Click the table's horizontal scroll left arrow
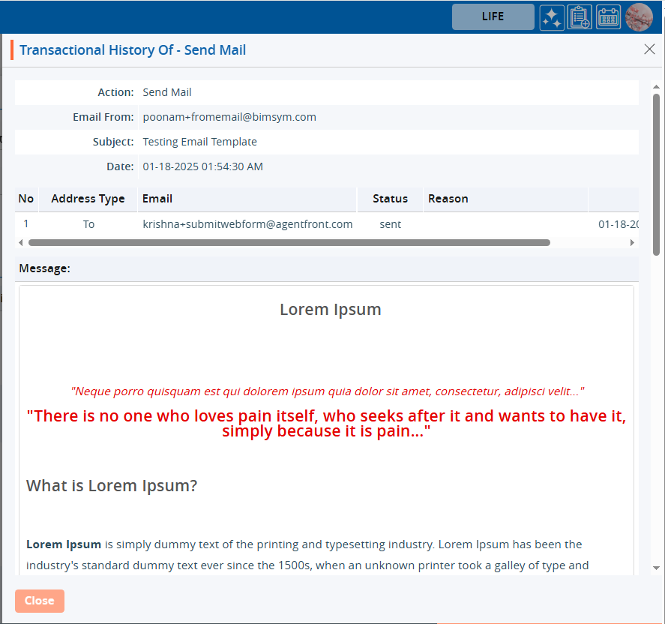This screenshot has height=624, width=665. 21,243
